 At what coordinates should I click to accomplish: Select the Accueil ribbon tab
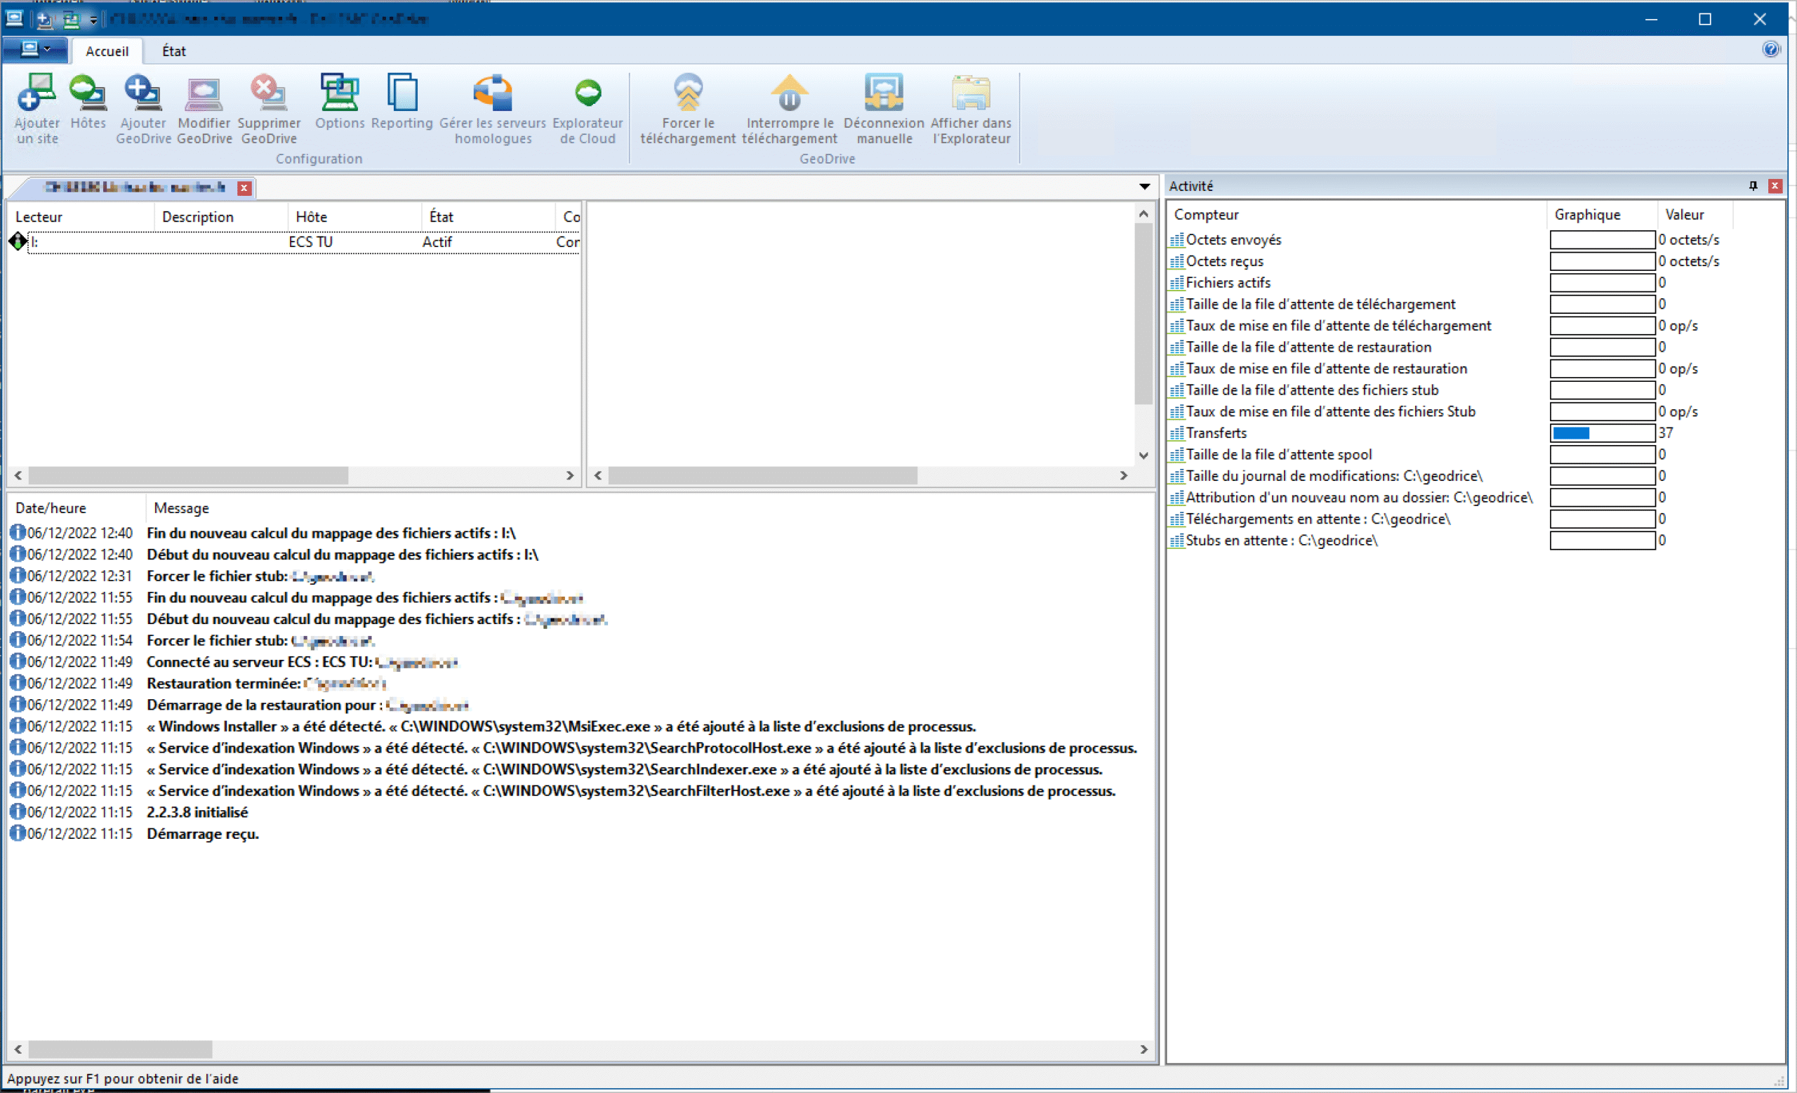pos(107,51)
